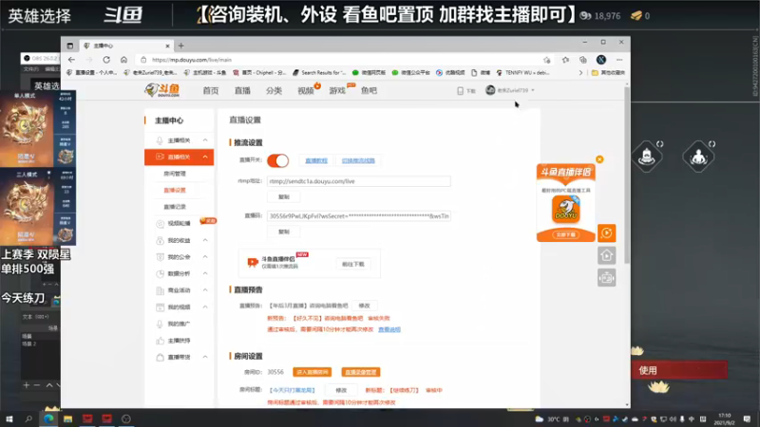
Task: Open the 其他收藏夹 bookmarks folder
Action: tap(608, 73)
